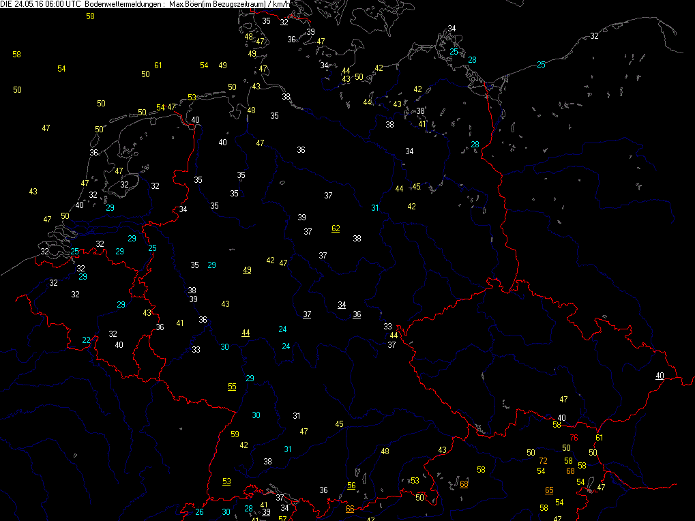
Task: Click the underlined yellow 62 gust value
Action: [336, 228]
